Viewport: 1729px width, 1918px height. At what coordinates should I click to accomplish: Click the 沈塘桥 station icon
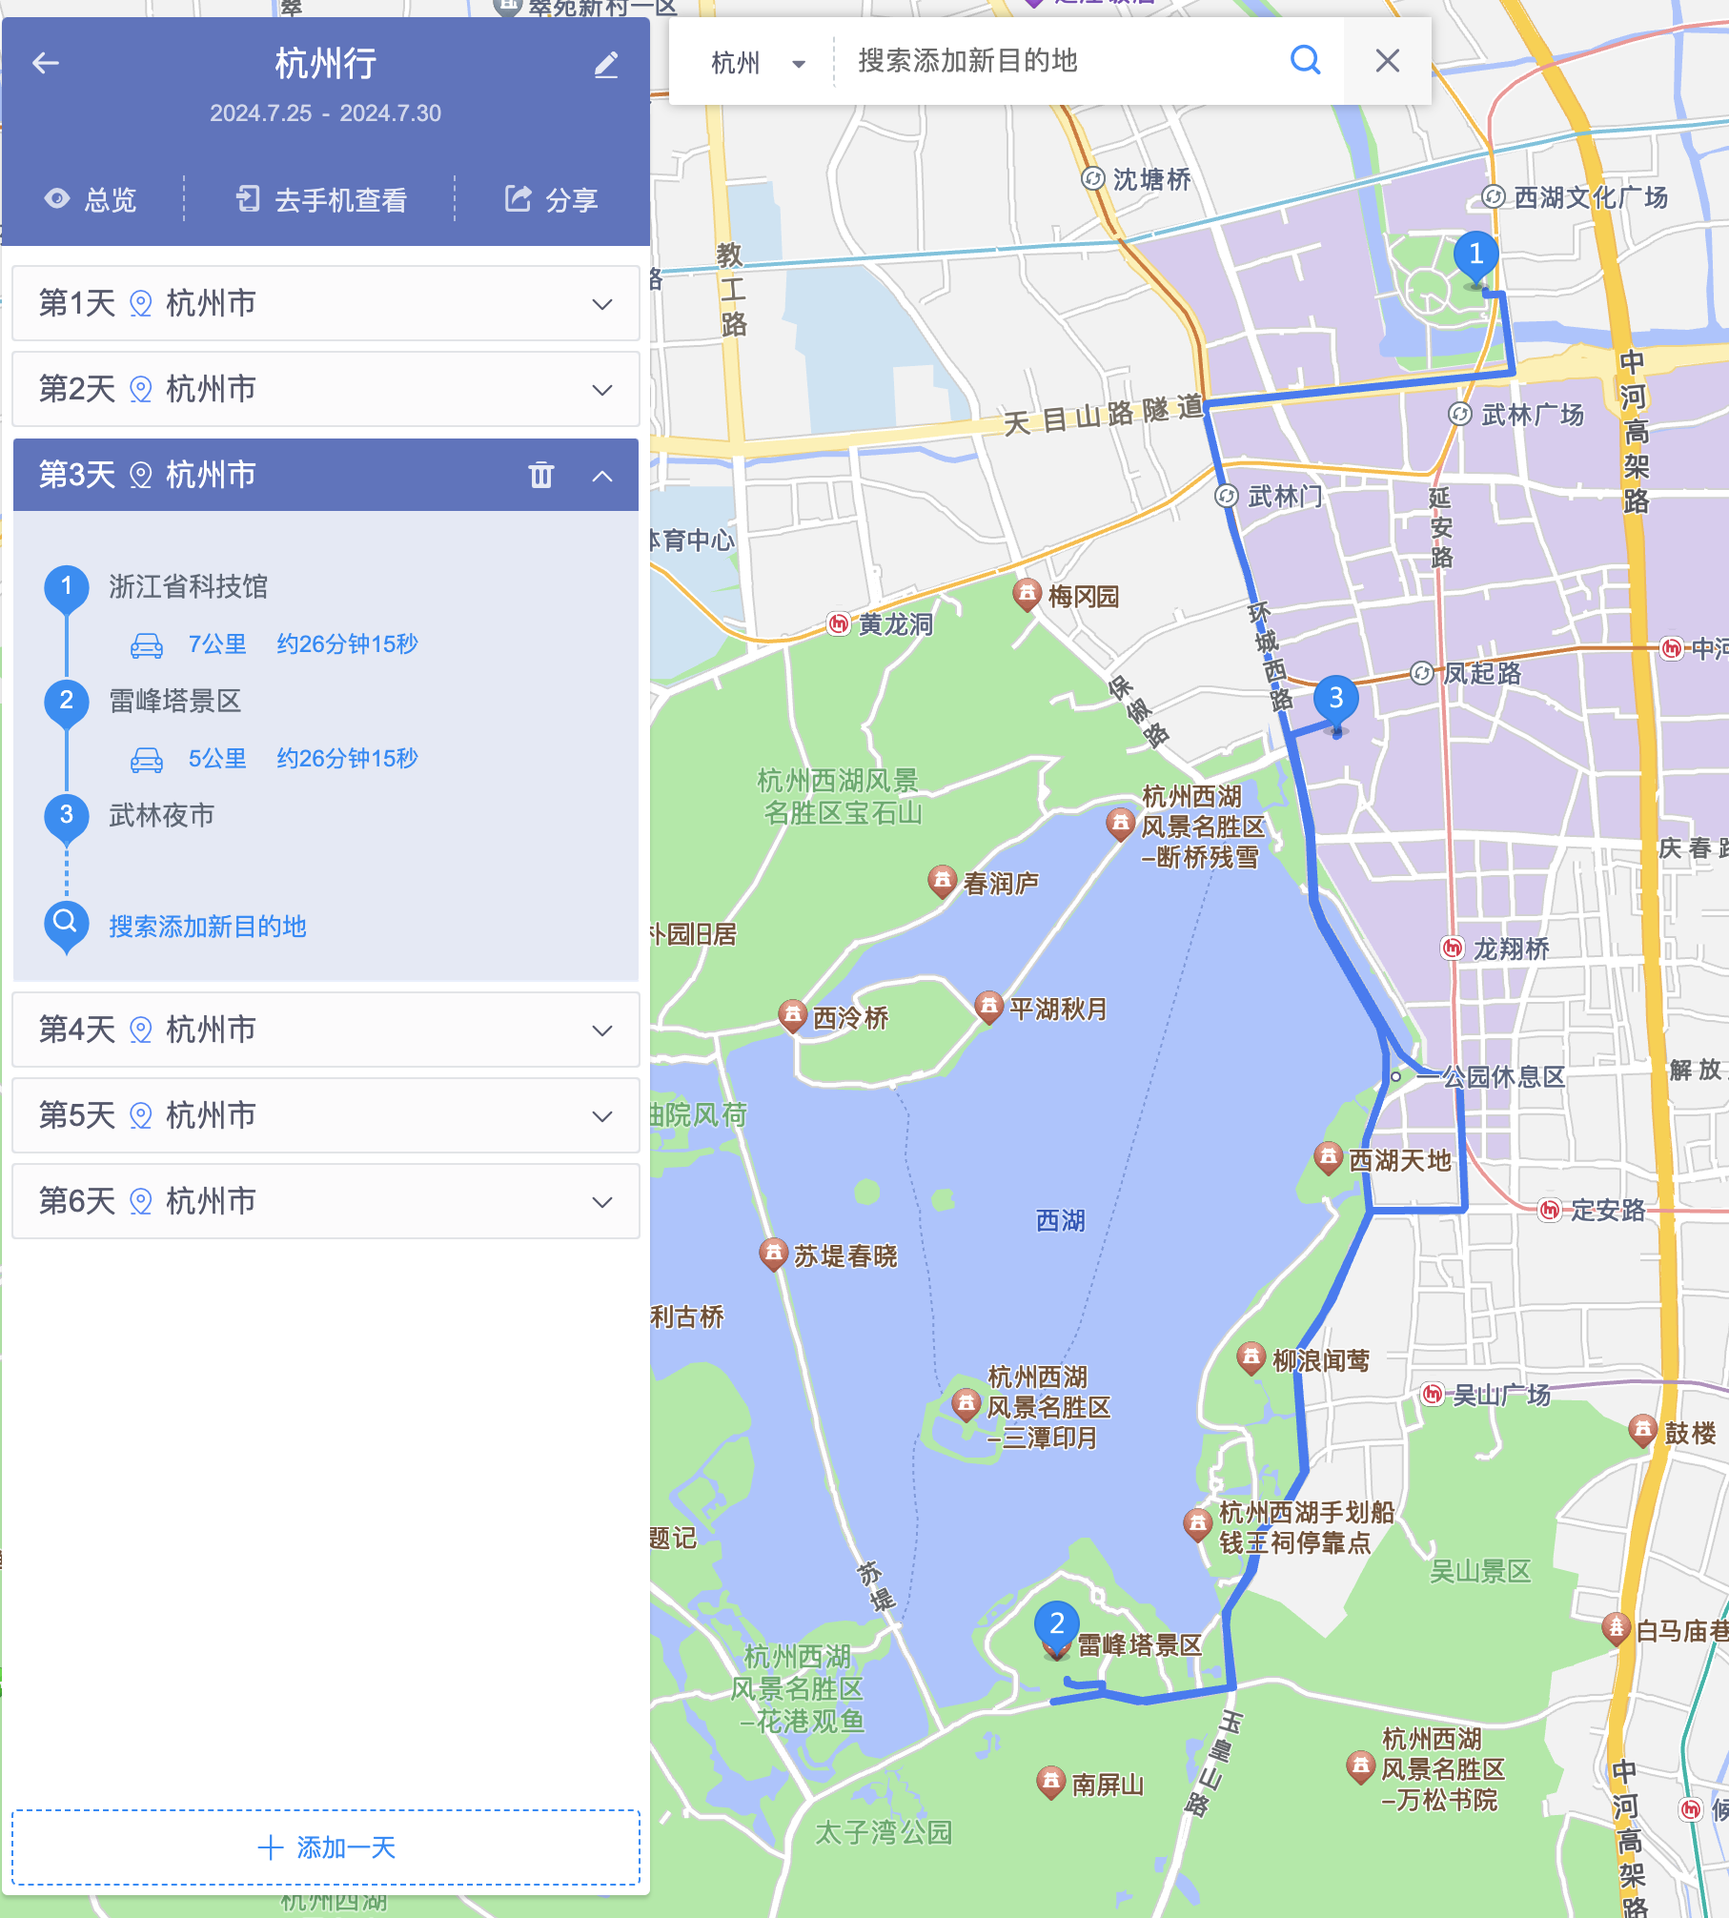coord(1092,179)
